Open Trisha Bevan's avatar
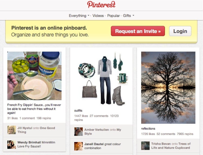 click(x=145, y=146)
